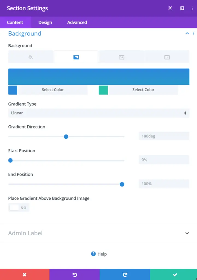Select the gradient background tab icon

pos(76,57)
